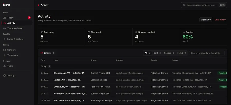Click Truck for Richmond, VA subject
Screen dimensions: 231x105
[x=193, y=94]
